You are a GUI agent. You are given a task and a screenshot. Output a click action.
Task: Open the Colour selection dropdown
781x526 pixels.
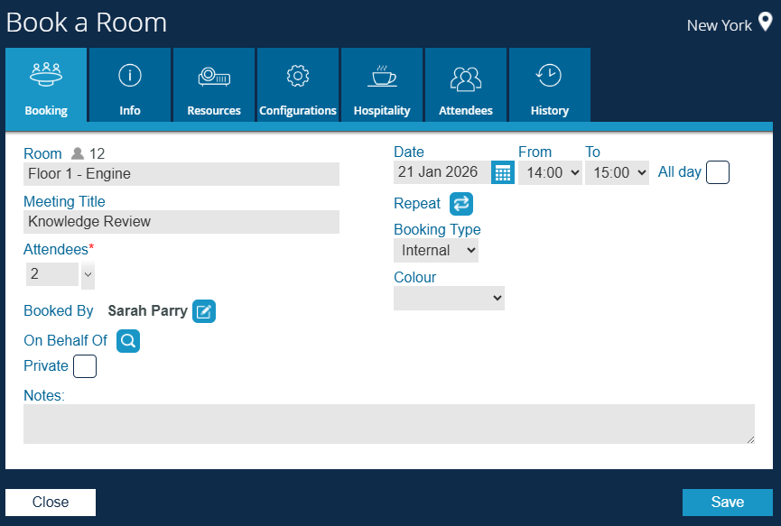449,298
